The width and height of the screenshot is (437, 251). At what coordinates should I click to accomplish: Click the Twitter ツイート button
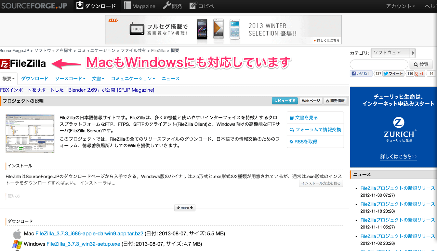[393, 73]
